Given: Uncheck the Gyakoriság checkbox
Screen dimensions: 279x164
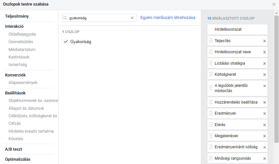Looking at the screenshot, I should tap(66, 41).
